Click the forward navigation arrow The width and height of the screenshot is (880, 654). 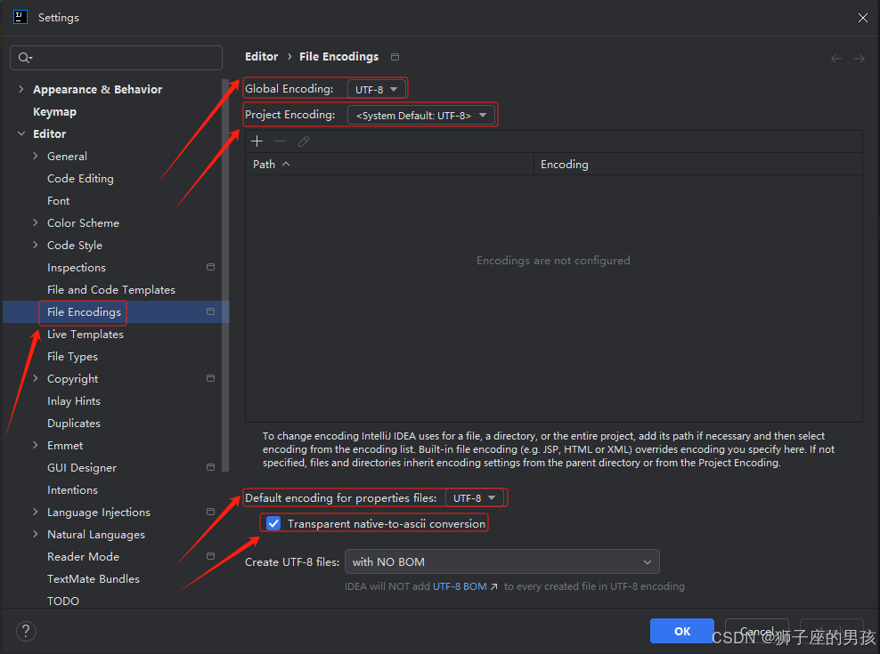tap(860, 59)
